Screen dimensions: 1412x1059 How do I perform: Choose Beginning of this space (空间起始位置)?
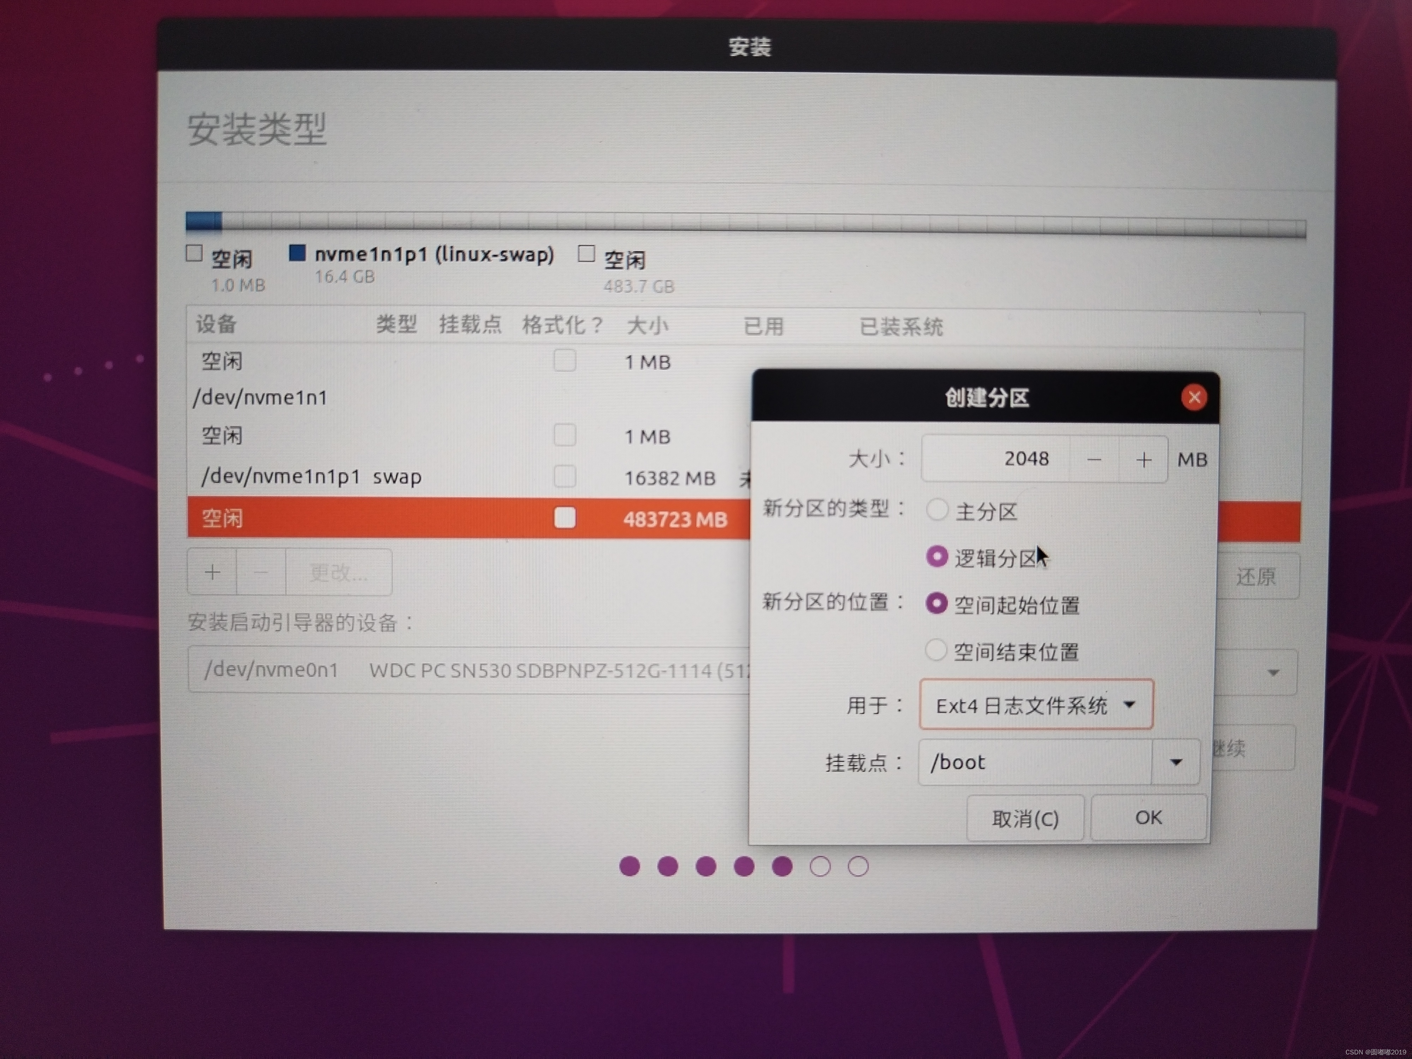[x=937, y=603]
